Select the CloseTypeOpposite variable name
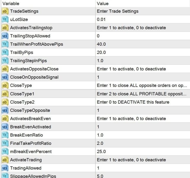 coord(27,110)
